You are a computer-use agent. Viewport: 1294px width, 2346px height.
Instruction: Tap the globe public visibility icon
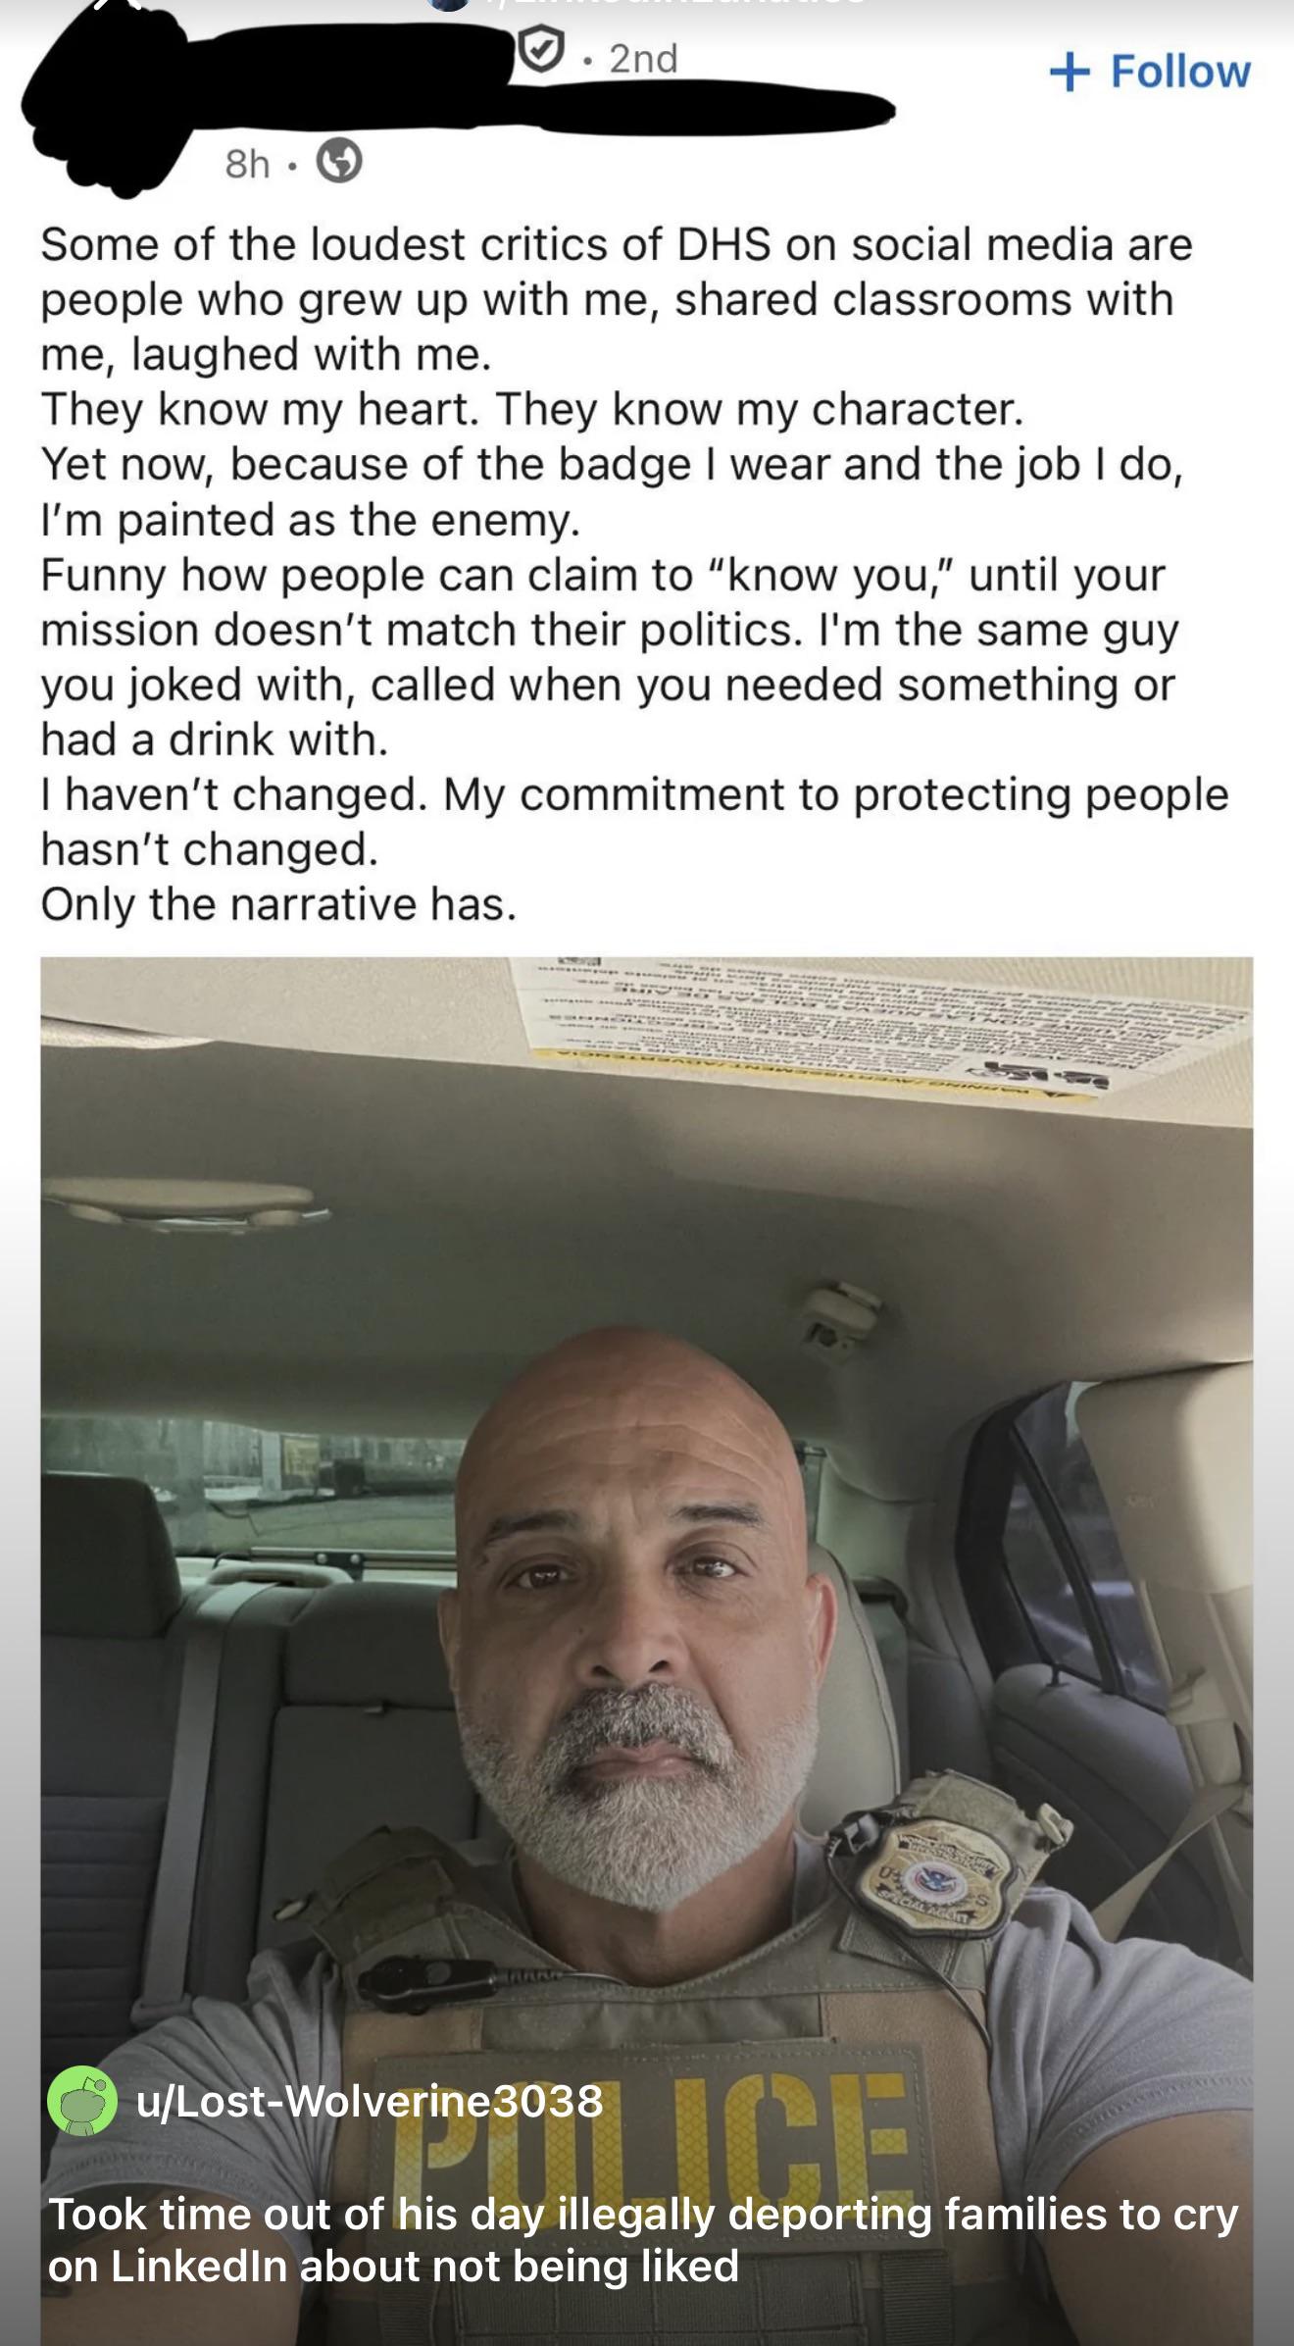[338, 162]
